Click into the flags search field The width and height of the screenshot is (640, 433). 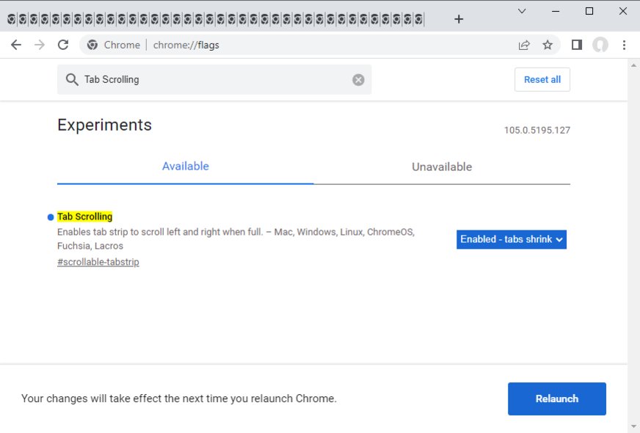pyautogui.click(x=213, y=80)
